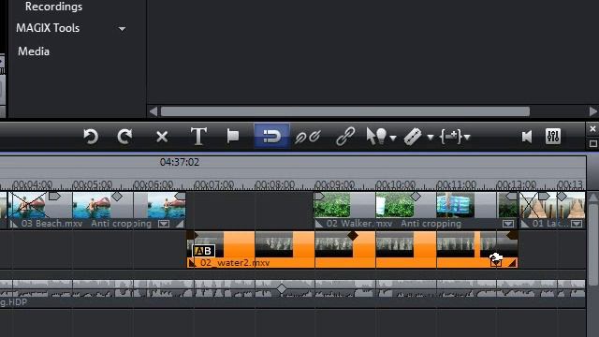Click the 04:37:02 timecode on ruler
The height and width of the screenshot is (337, 599).
coord(180,162)
